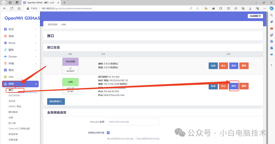Reload the page with refresh icon
The image size is (275, 144).
pos(12,8)
